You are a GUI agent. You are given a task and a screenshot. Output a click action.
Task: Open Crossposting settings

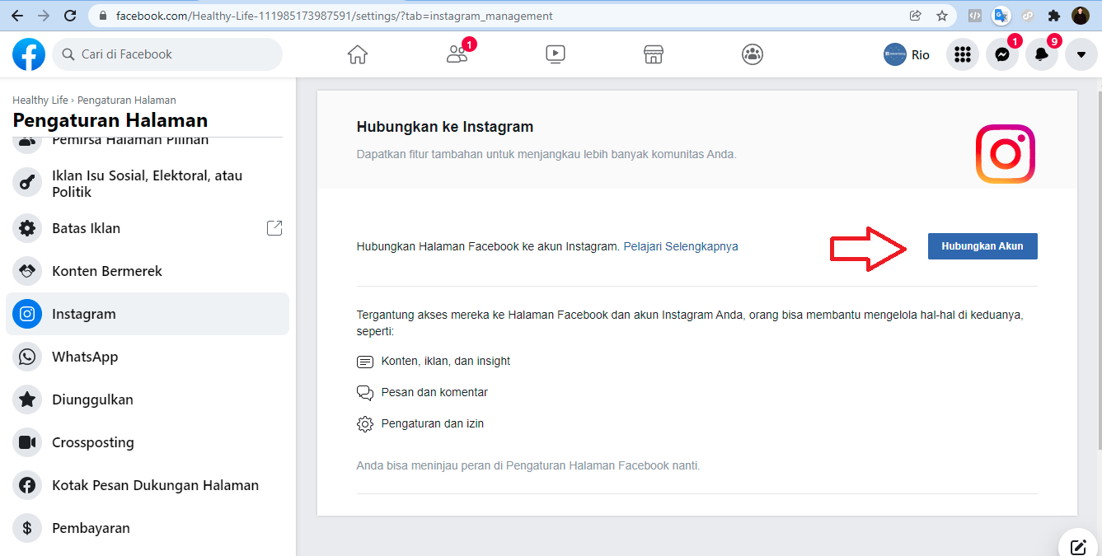[148, 442]
